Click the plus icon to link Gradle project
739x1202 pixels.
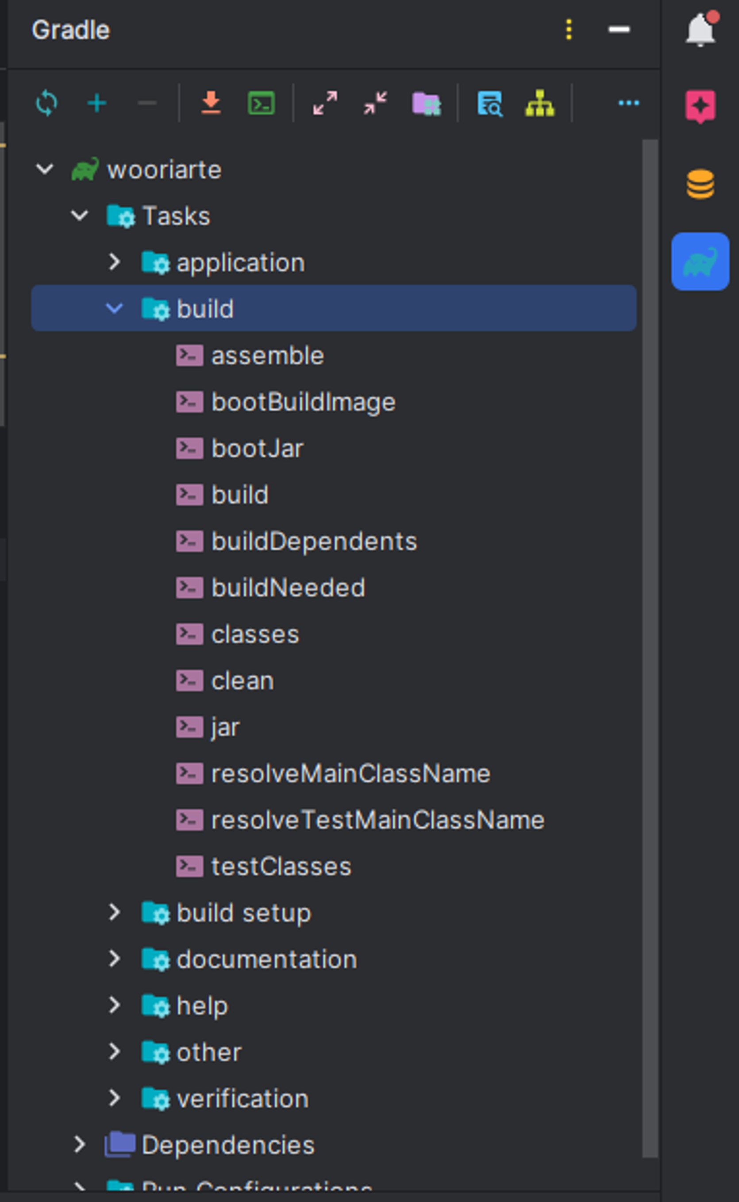coord(97,103)
